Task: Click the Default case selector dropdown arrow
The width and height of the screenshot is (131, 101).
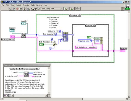Action: pos(94,26)
